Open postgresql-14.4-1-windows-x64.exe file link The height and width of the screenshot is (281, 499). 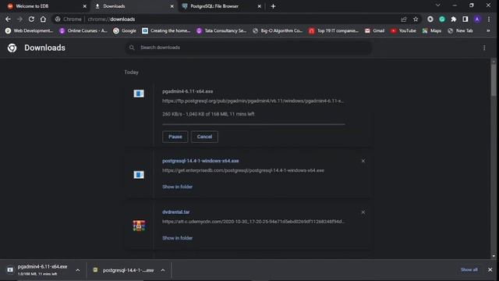200,161
